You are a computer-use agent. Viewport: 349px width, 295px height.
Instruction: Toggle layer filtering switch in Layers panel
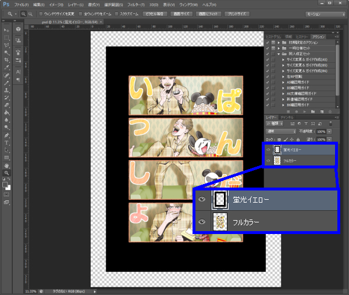pyautogui.click(x=330, y=123)
